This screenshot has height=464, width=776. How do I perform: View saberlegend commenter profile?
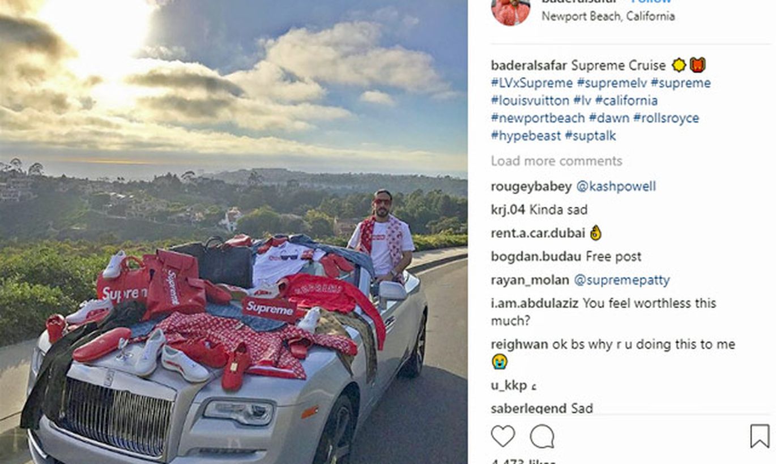[528, 409]
